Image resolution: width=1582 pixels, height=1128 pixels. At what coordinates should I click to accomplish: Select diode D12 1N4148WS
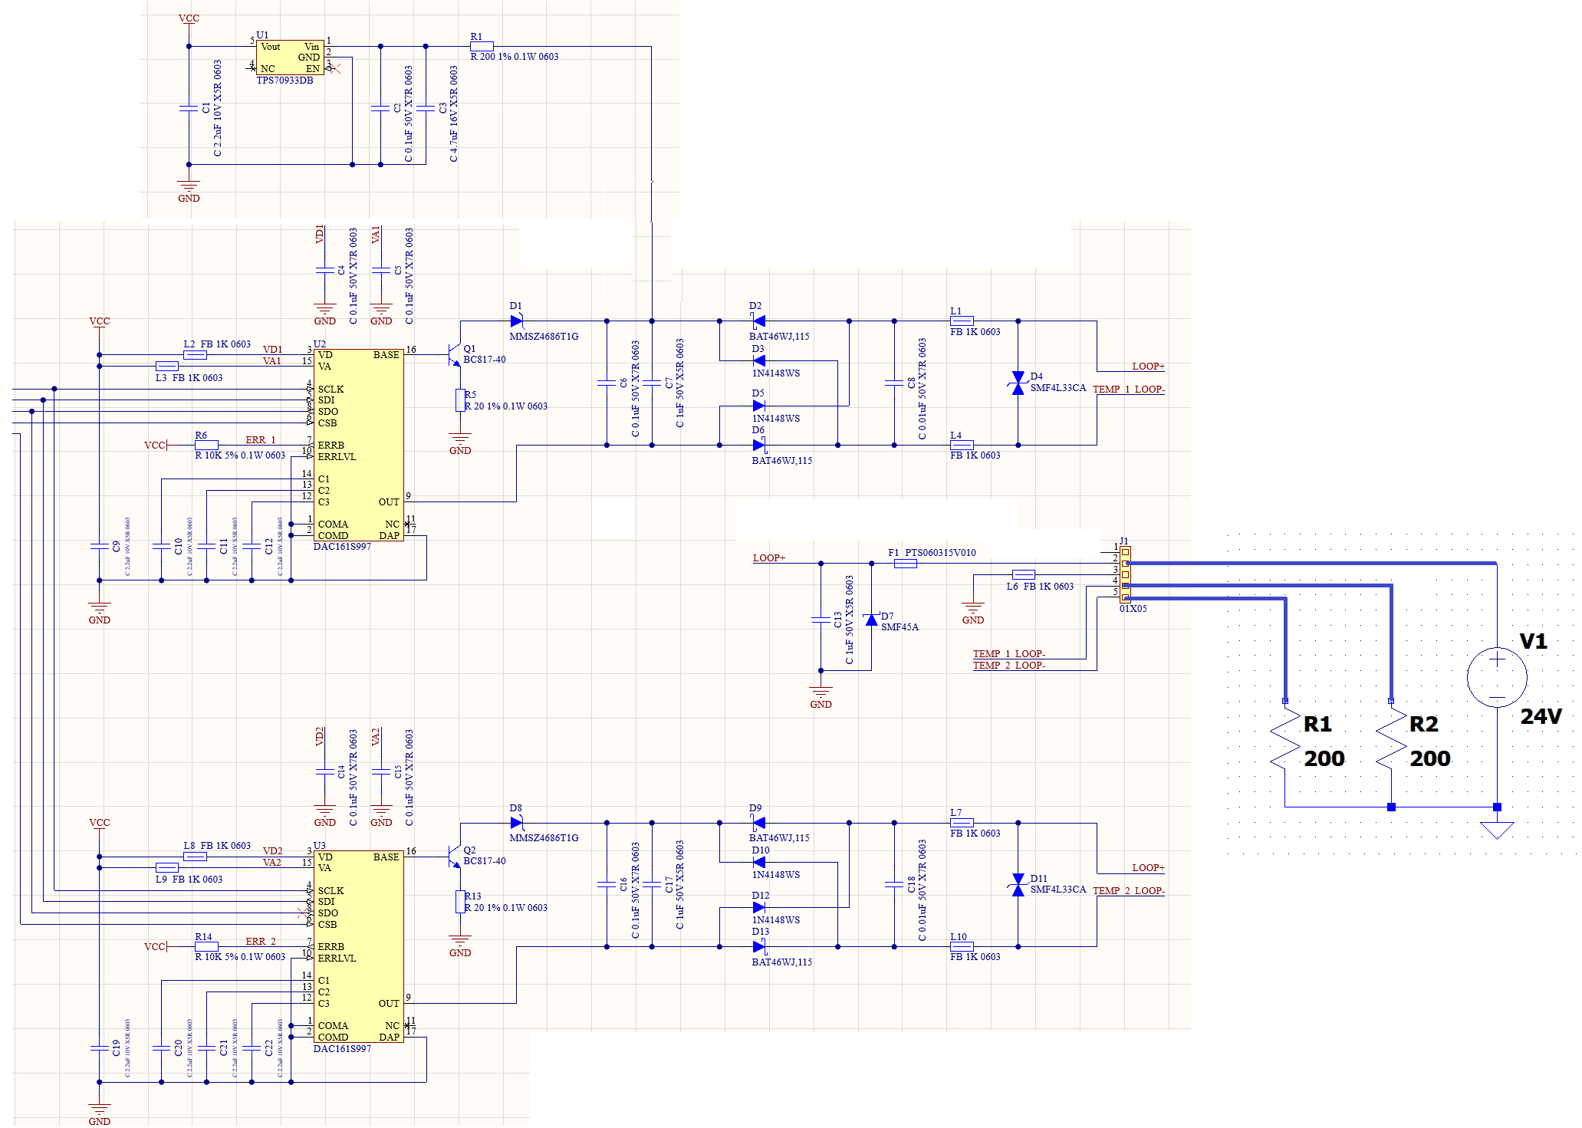click(758, 907)
